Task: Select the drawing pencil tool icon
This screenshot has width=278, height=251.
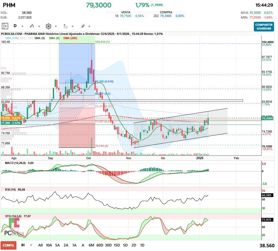Action: [82, 26]
